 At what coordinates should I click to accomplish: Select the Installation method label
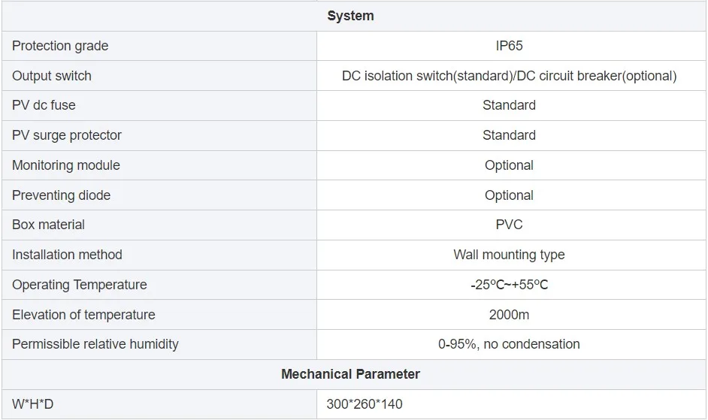67,255
